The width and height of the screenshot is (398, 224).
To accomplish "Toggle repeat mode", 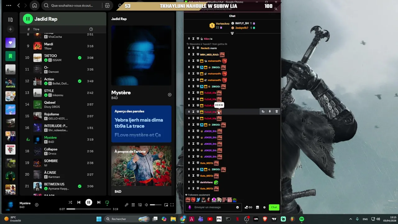I will coord(107,203).
